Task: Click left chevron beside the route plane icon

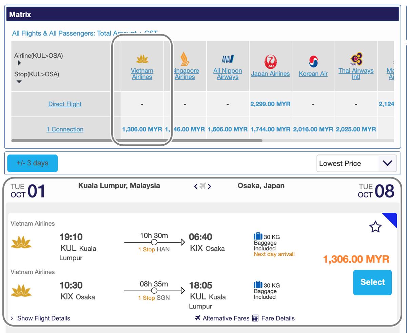Action: pyautogui.click(x=196, y=186)
